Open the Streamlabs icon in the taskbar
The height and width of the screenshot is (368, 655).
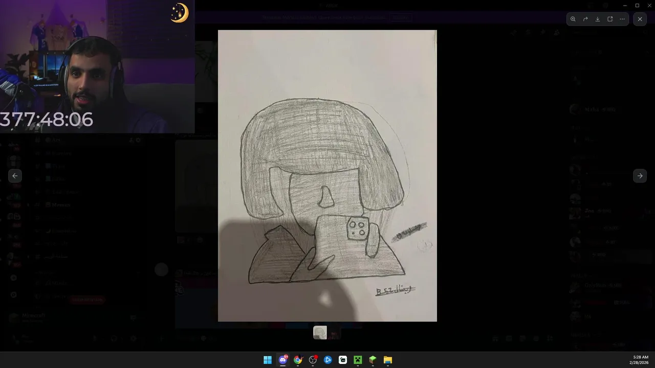point(343,360)
